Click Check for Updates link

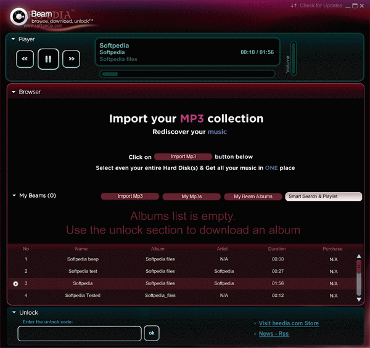coord(321,6)
